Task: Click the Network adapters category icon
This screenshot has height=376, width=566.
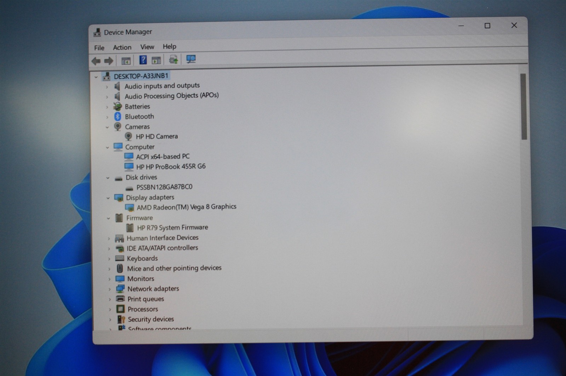Action: [x=120, y=289]
